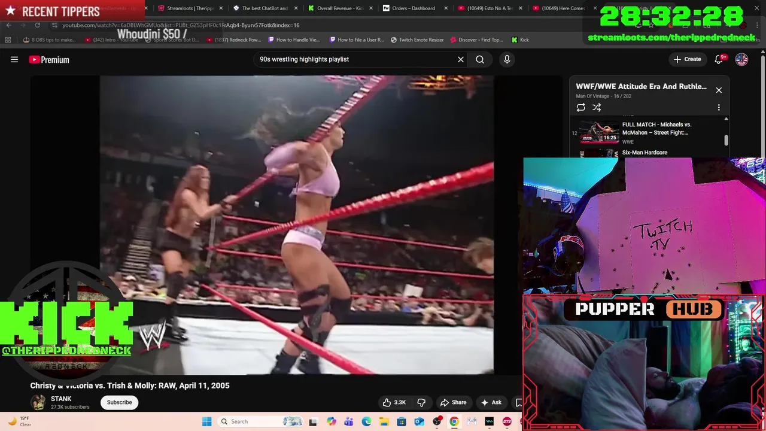Open Six-Man Hardcore playlist item
Screen dimensions: 766x431
[645, 153]
